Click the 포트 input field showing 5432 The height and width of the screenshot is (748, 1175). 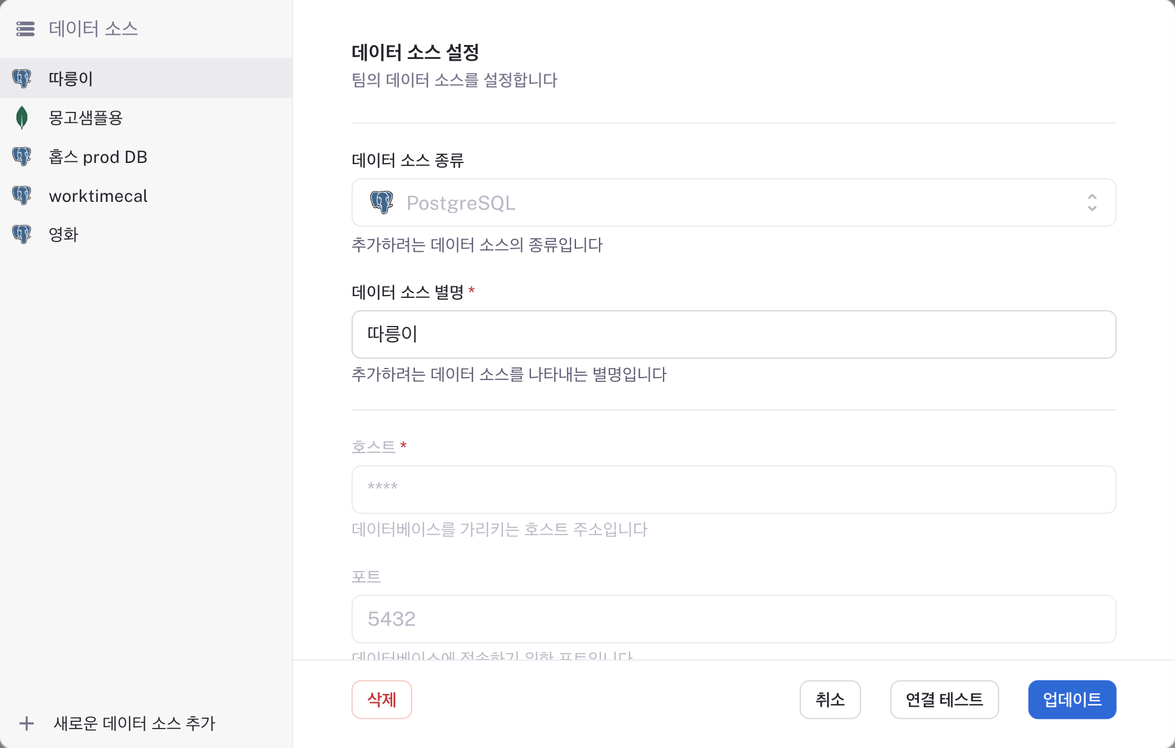(733, 619)
